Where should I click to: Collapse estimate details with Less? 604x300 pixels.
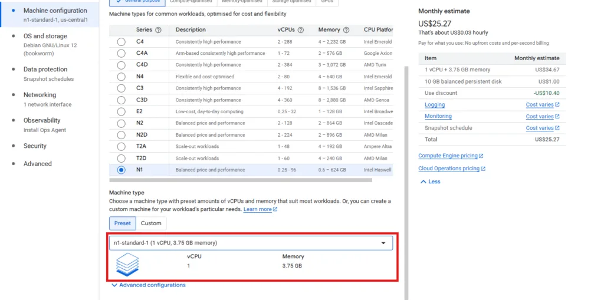click(430, 182)
